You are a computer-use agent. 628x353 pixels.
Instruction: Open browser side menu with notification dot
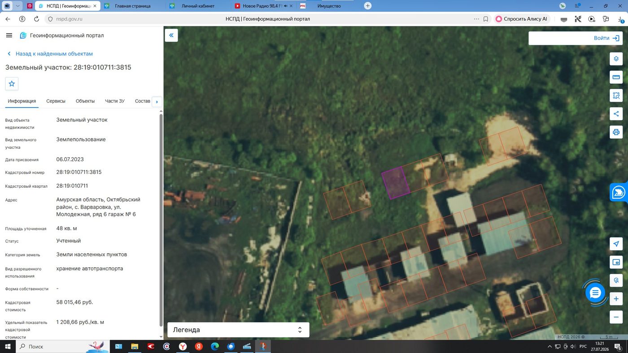click(577, 6)
